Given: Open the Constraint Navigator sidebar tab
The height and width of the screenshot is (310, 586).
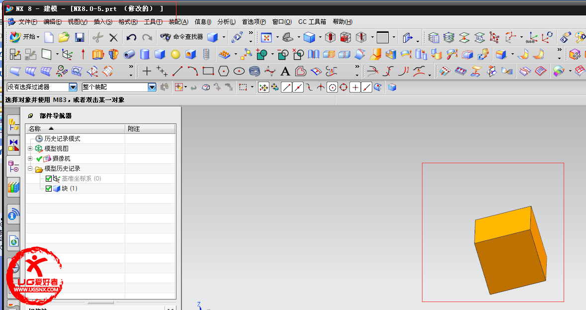Looking at the screenshot, I should coord(13,145).
